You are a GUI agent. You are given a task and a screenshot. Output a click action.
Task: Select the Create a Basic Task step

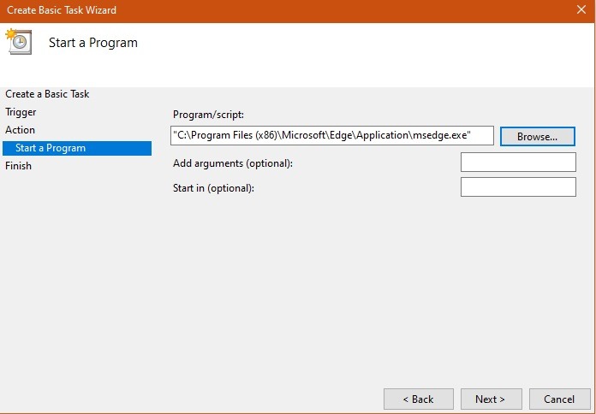tap(47, 94)
